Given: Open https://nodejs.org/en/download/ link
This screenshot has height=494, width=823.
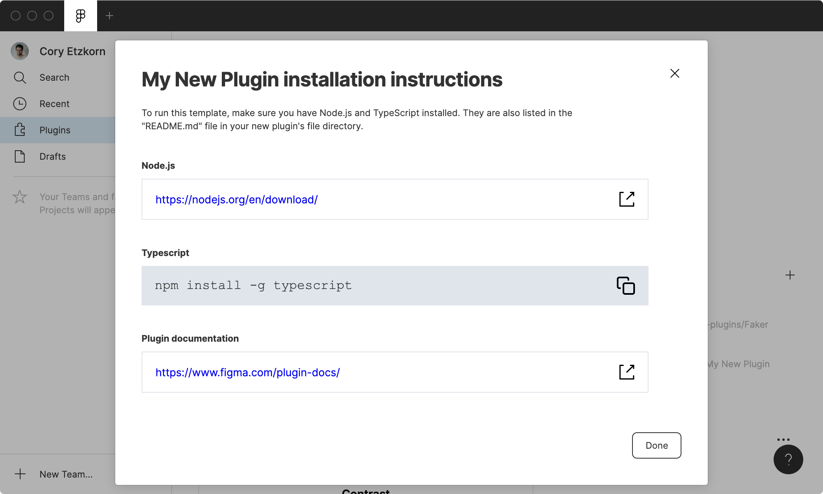Looking at the screenshot, I should click(x=626, y=199).
